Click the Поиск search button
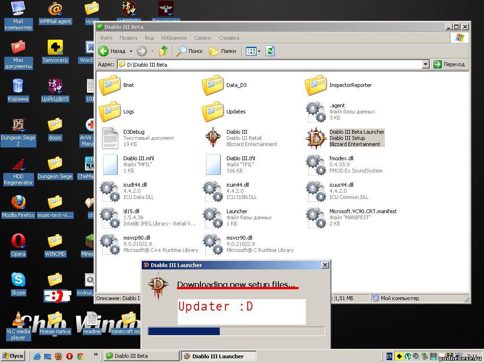This screenshot has width=484, height=363. (189, 51)
